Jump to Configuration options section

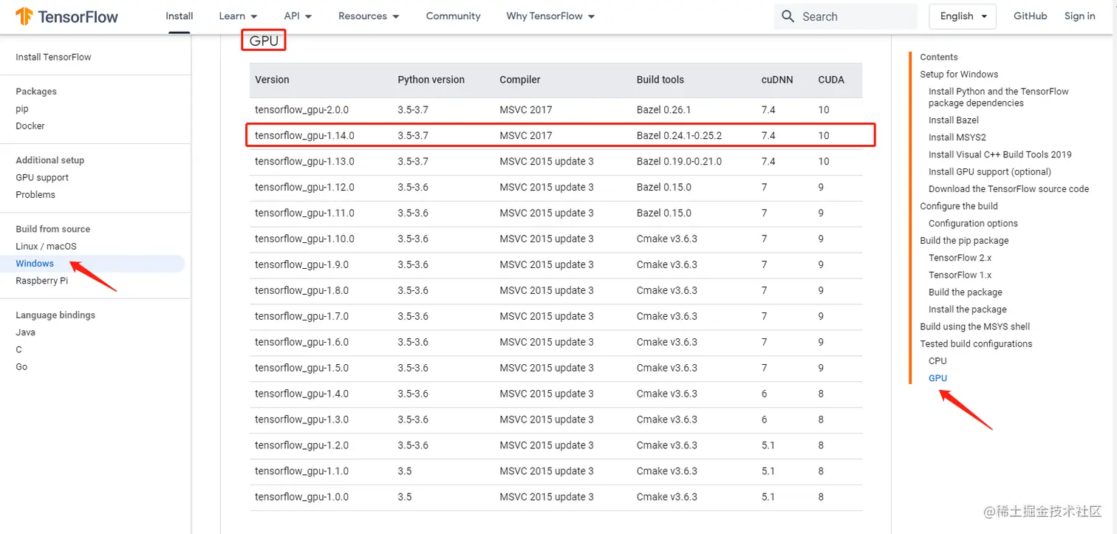tap(973, 223)
